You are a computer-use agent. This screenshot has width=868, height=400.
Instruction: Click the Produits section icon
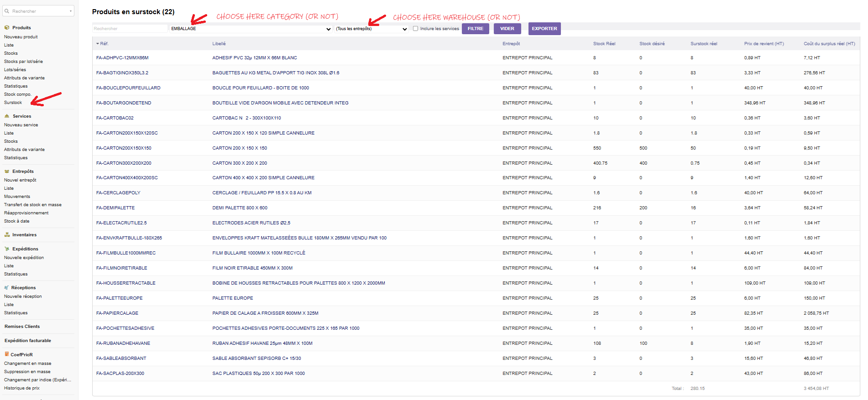click(7, 27)
